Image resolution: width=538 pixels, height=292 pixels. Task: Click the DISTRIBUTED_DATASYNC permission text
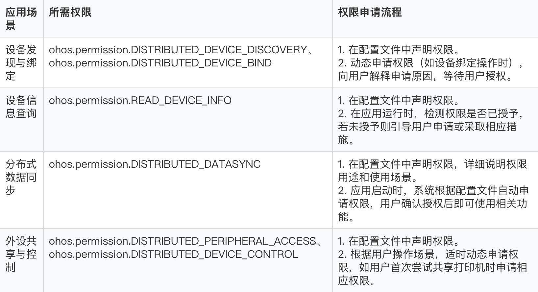click(155, 164)
